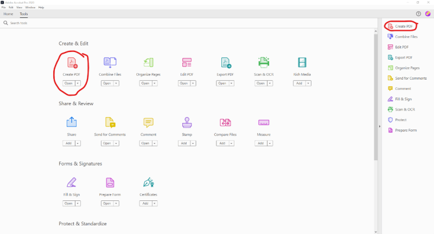434x234 pixels.
Task: Select the Send for Comments tool icon
Action: point(110,122)
